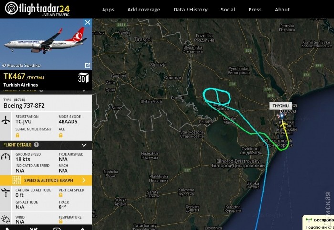This screenshot has height=230, width=334.
Task: Click the vertical speed lock icon
Action: click(x=61, y=195)
